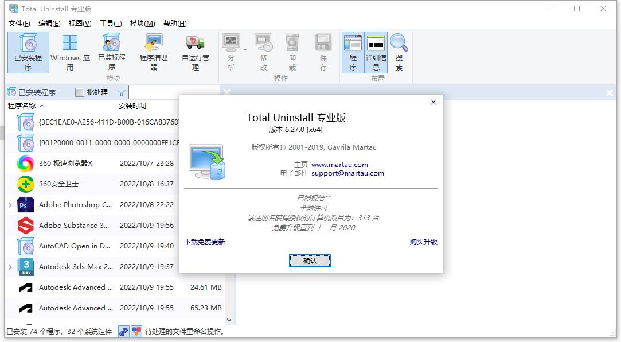Confirm the about dialog with 确认
The image size is (621, 342).
pos(310,261)
